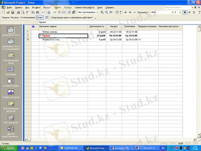Screen dimensions: 201x151
Task: Zoom in on the timescale
Action: tap(102, 12)
